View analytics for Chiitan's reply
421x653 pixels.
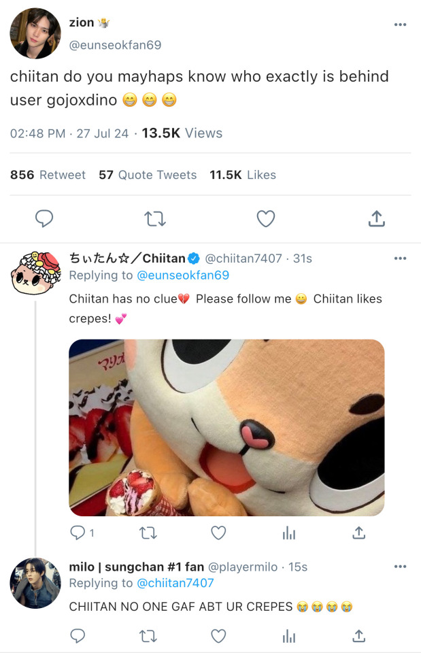(288, 533)
